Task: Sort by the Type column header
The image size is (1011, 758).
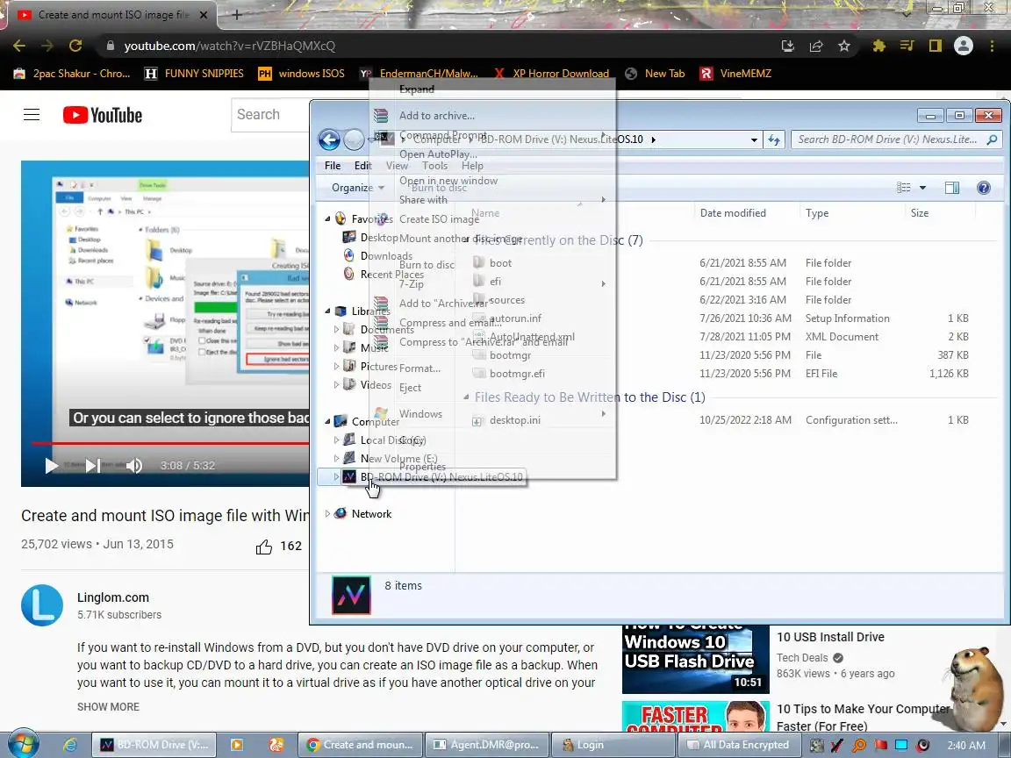Action: click(817, 213)
